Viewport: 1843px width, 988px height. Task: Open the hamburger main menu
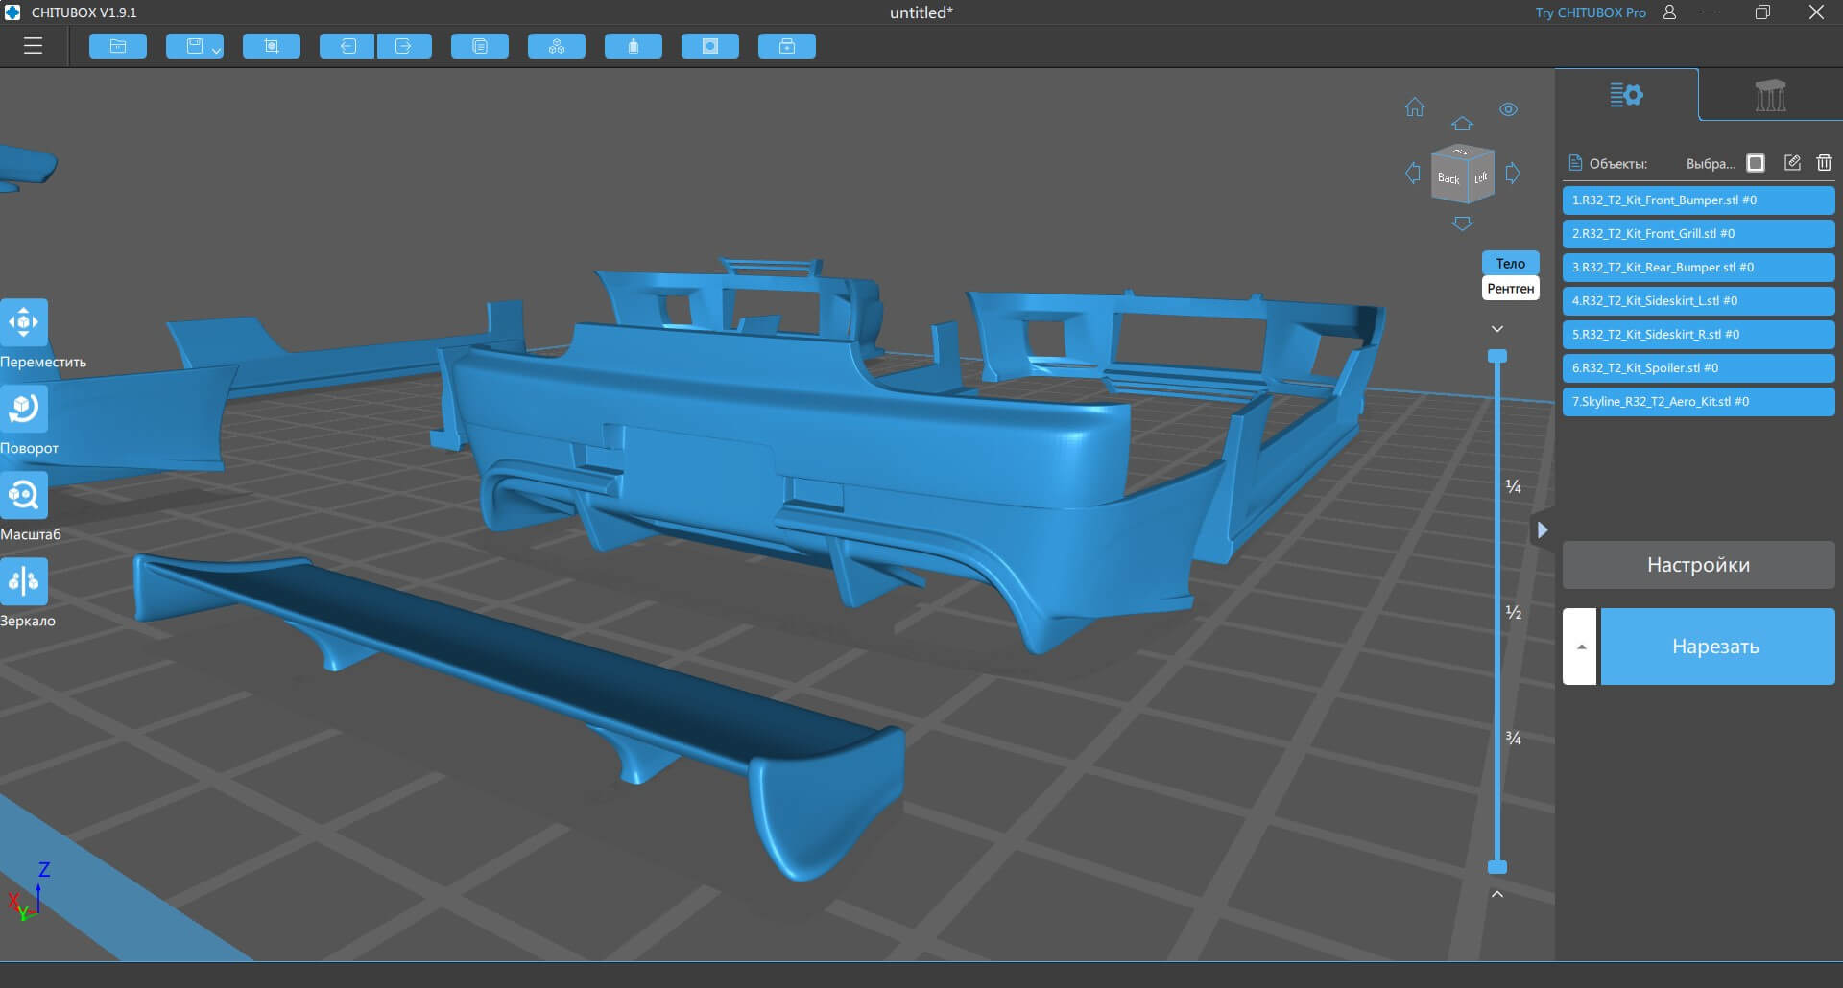click(x=34, y=46)
